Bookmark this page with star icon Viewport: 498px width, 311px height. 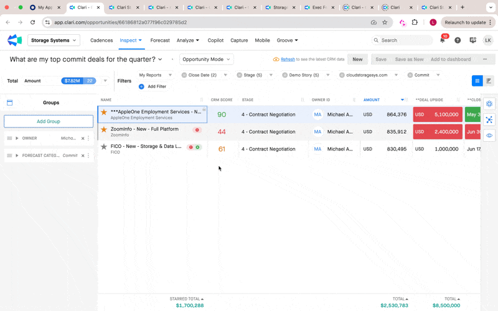coord(385,22)
